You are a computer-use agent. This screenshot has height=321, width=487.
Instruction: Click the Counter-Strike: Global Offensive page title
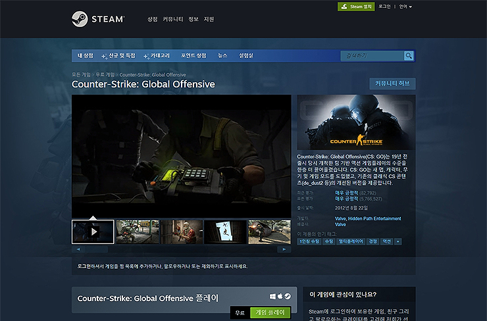click(x=143, y=84)
